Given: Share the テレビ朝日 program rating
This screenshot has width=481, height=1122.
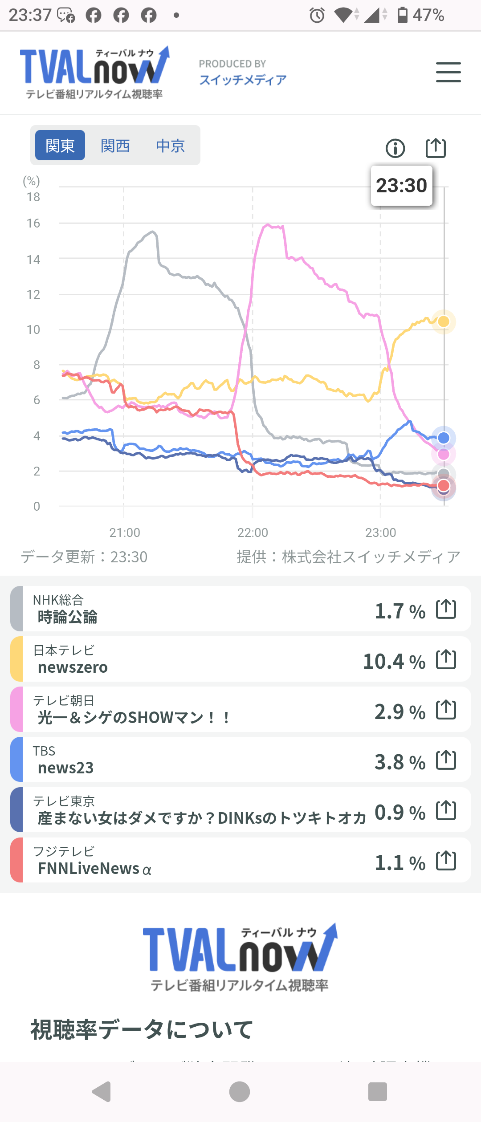Looking at the screenshot, I should (x=446, y=710).
